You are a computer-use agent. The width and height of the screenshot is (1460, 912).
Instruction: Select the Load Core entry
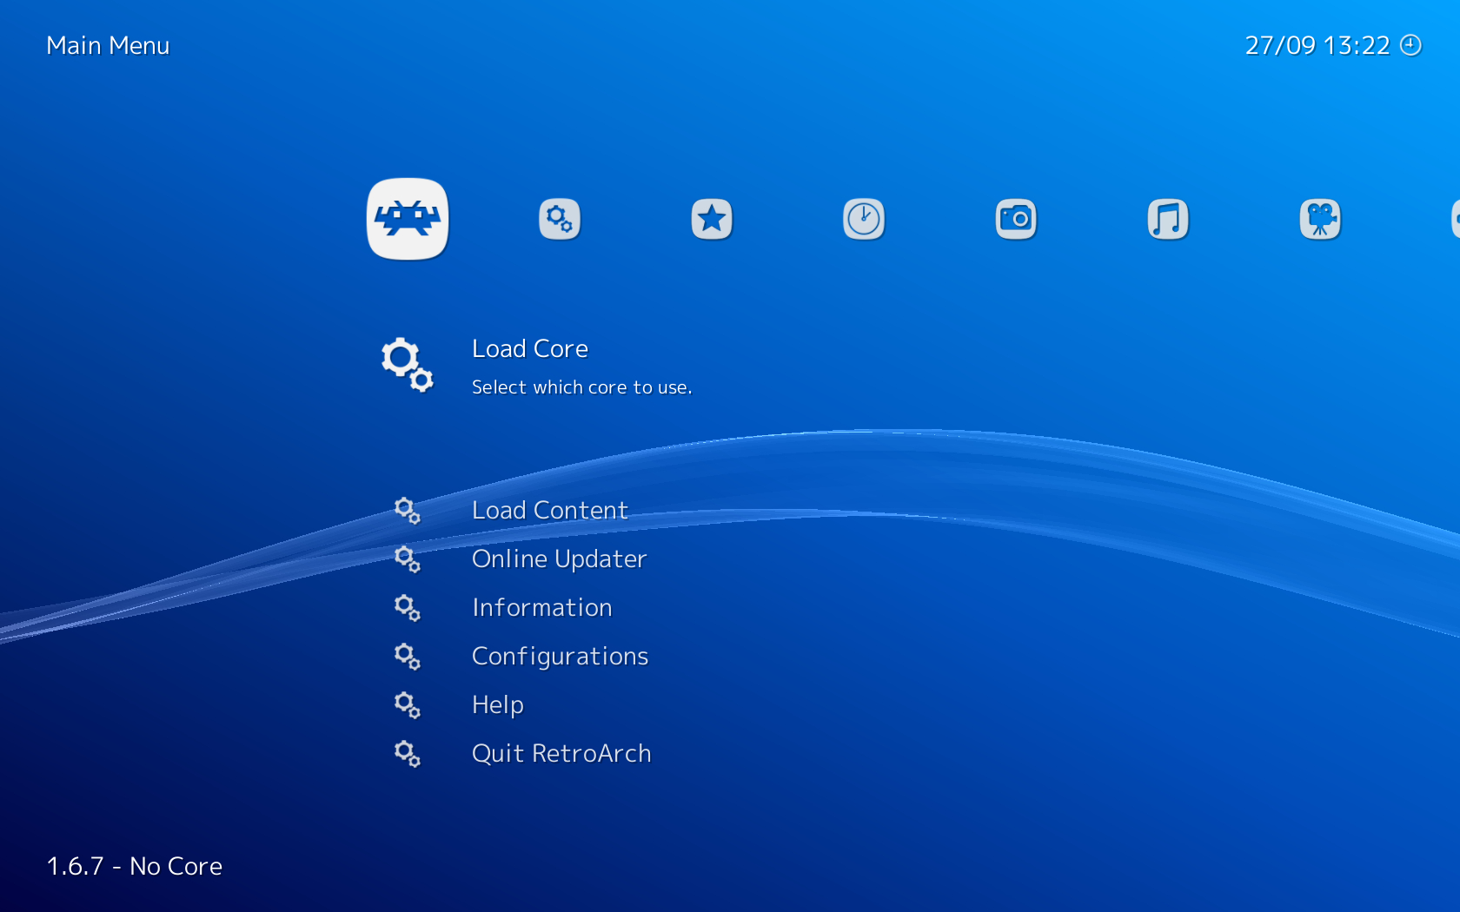[x=530, y=348]
